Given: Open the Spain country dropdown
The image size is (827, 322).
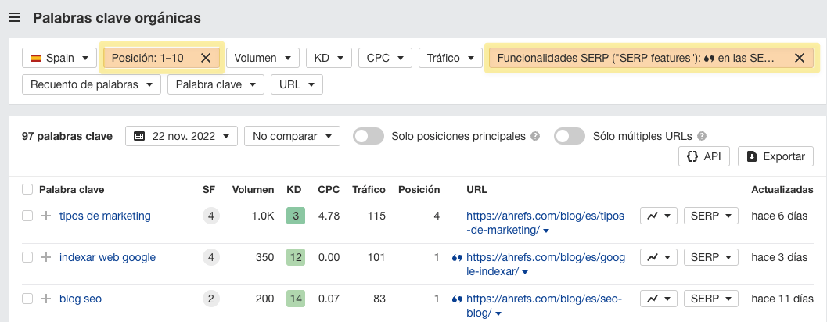Looking at the screenshot, I should pyautogui.click(x=59, y=58).
